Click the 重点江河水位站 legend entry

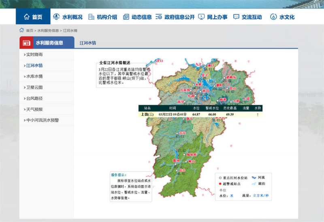pyautogui.click(x=233, y=178)
